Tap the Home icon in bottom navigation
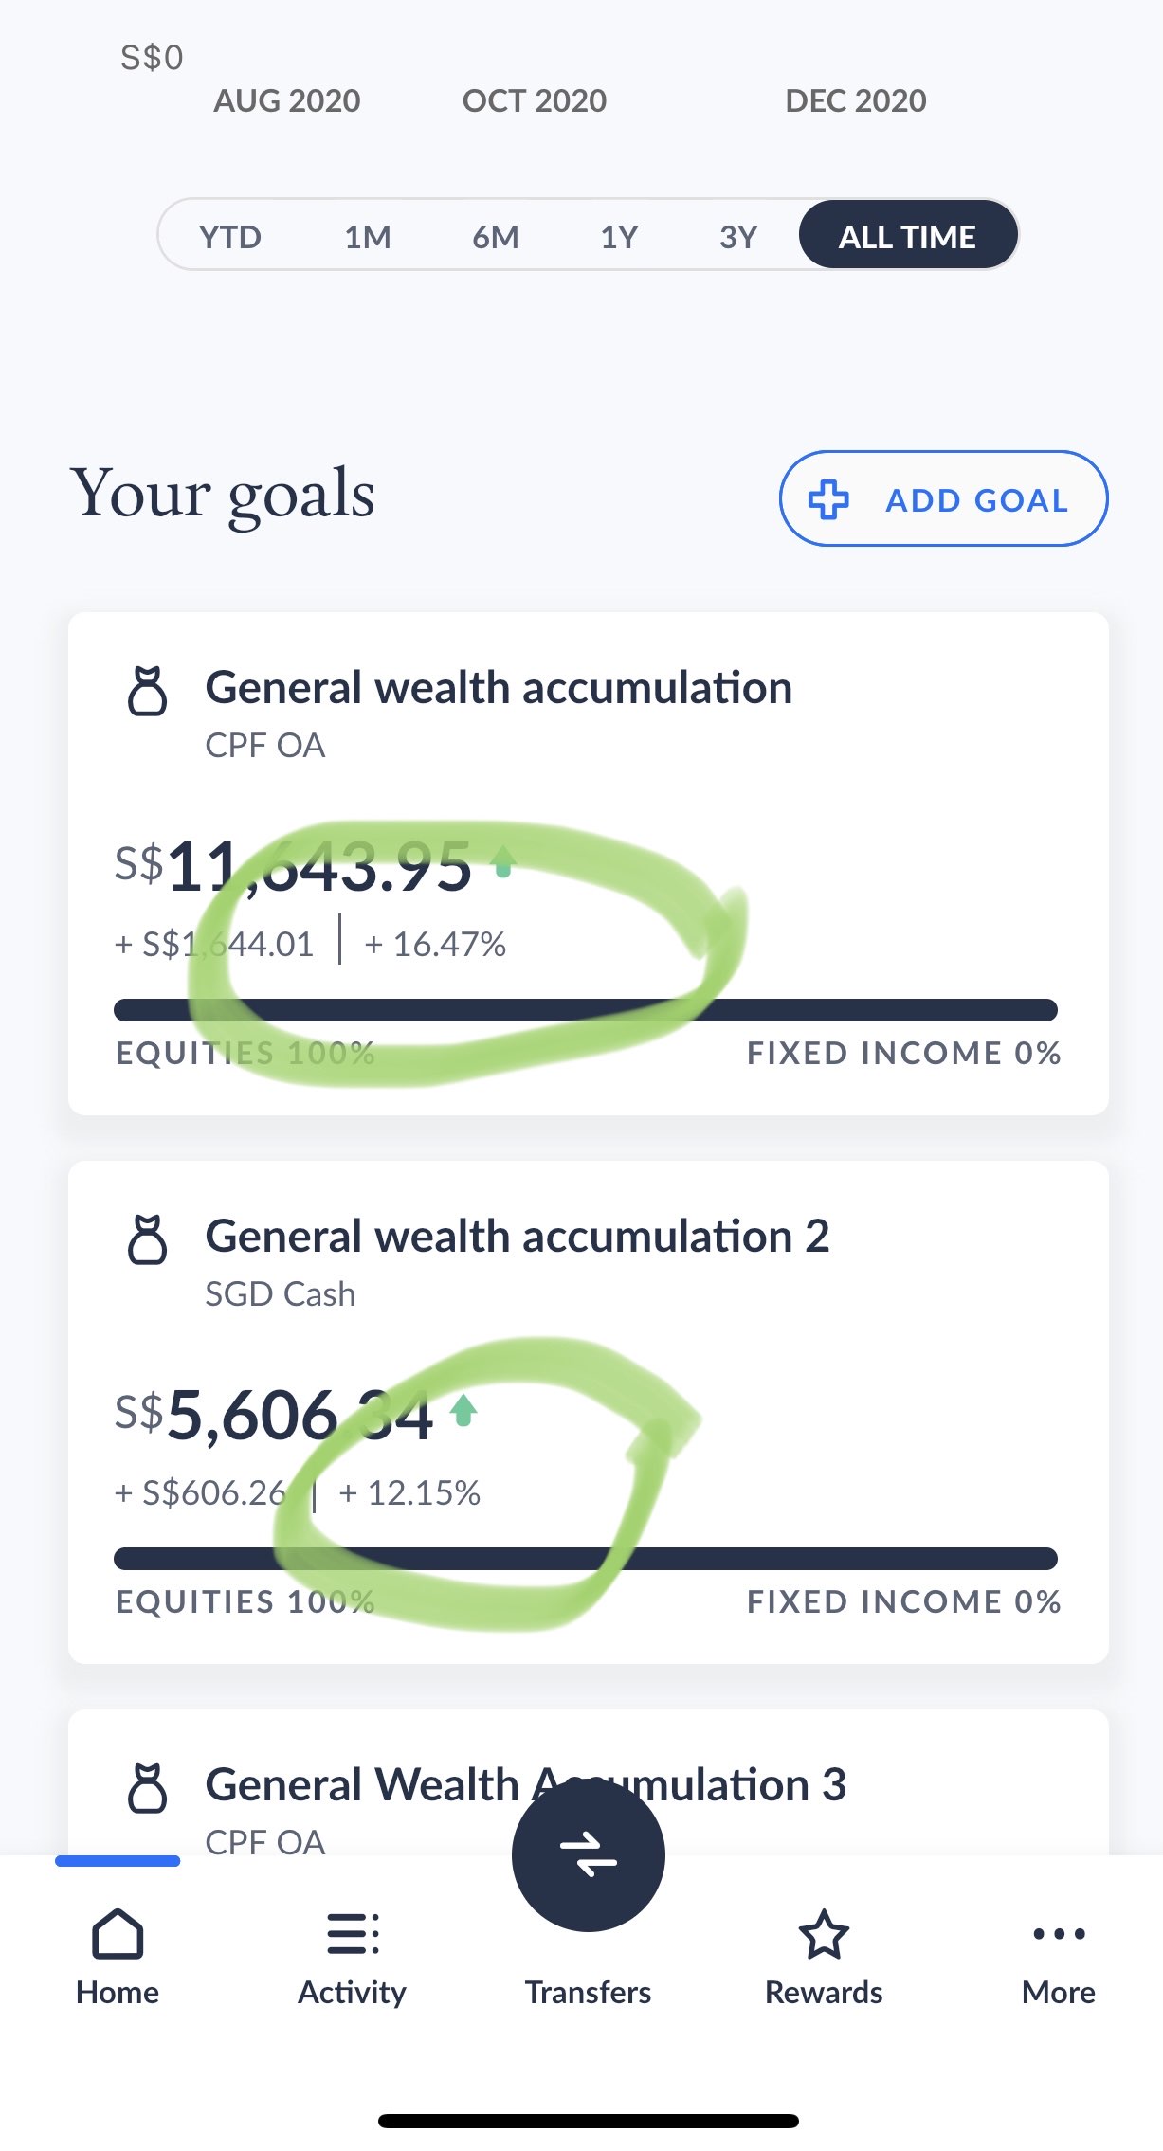This screenshot has height=2151, width=1163. coord(118,1934)
